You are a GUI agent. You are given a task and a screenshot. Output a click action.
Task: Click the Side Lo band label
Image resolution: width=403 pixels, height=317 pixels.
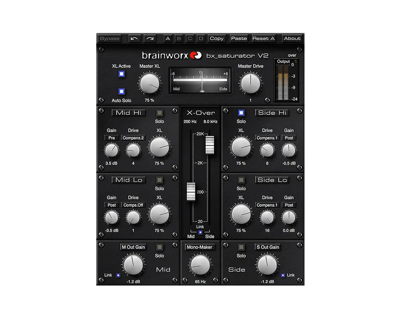pyautogui.click(x=272, y=180)
